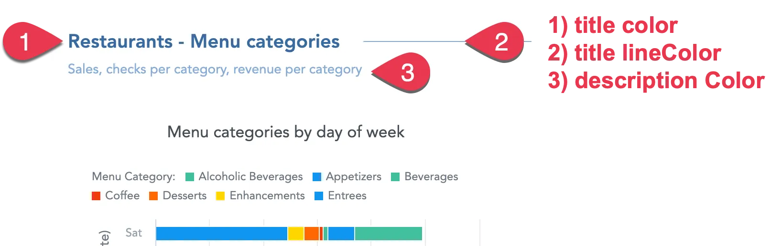Click the yellow segment in the Sat bar
Image resolution: width=781 pixels, height=246 pixels.
pos(295,234)
